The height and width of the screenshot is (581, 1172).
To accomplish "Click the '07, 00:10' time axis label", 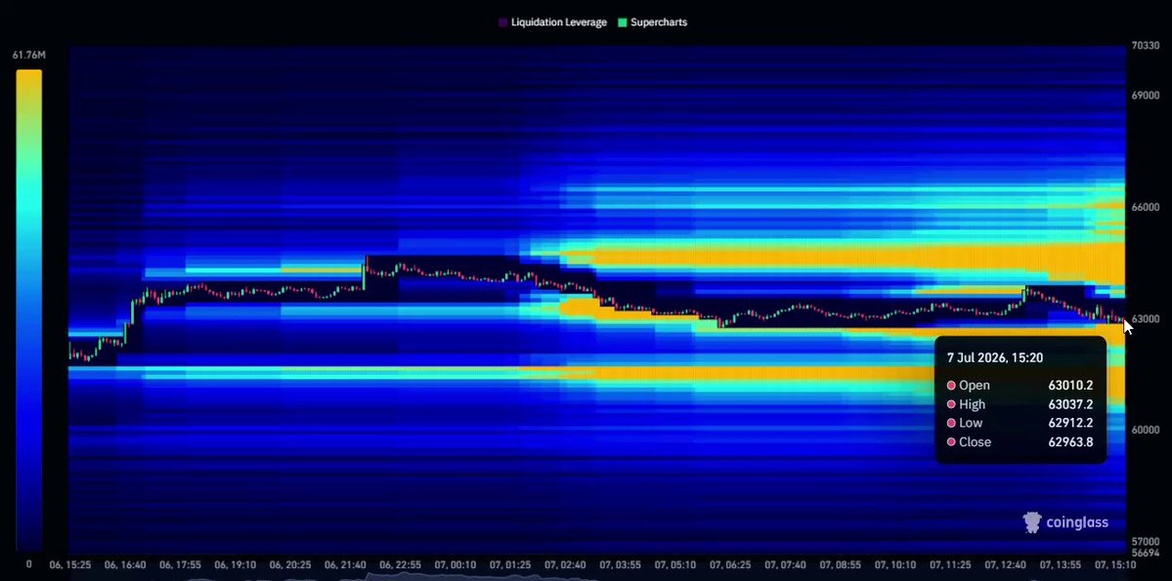I will (456, 564).
